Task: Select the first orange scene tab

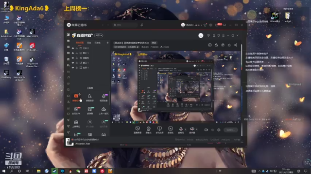Action: coord(80,43)
